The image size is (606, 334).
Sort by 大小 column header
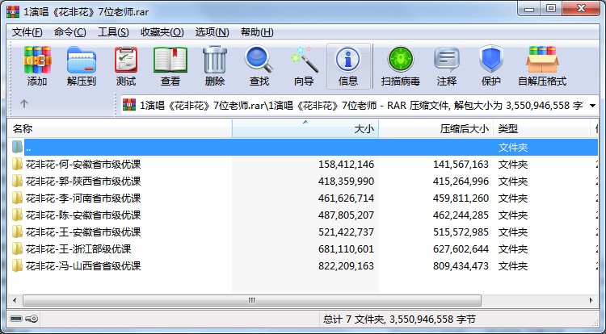pyautogui.click(x=305, y=129)
